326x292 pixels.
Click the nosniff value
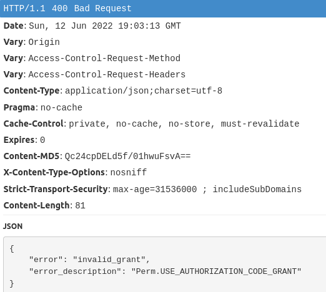[x=129, y=172]
